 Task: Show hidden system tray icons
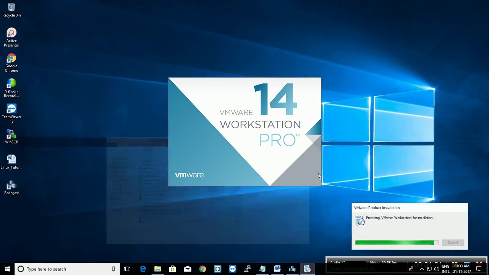(x=422, y=269)
